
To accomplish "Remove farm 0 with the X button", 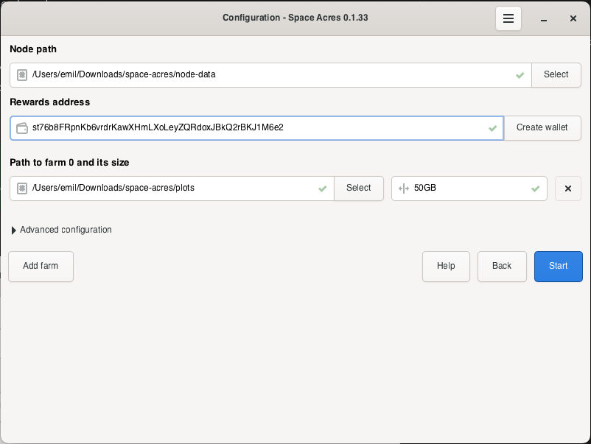I will pyautogui.click(x=567, y=188).
